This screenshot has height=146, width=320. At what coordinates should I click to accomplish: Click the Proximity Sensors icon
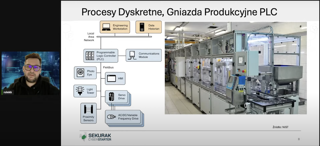[x=88, y=110]
